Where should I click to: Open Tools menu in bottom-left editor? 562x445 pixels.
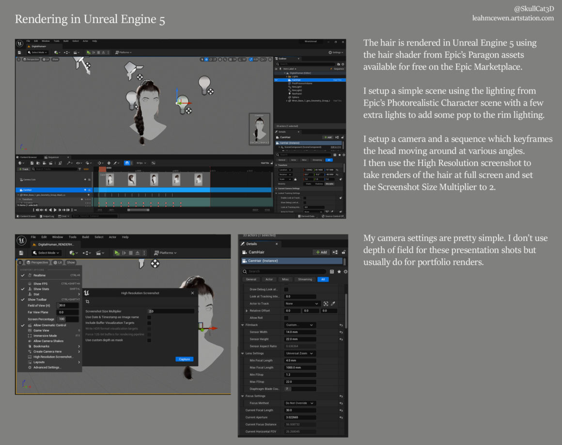[x=72, y=237]
